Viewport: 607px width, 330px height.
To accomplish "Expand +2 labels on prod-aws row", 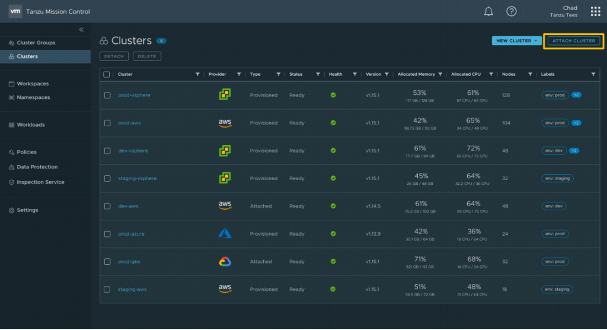I will pos(576,123).
